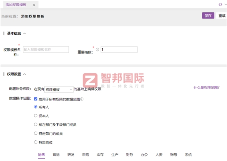This screenshot has height=161, width=227.
Task: Click the info icon beside 重要指数
Action: tap(97, 50)
